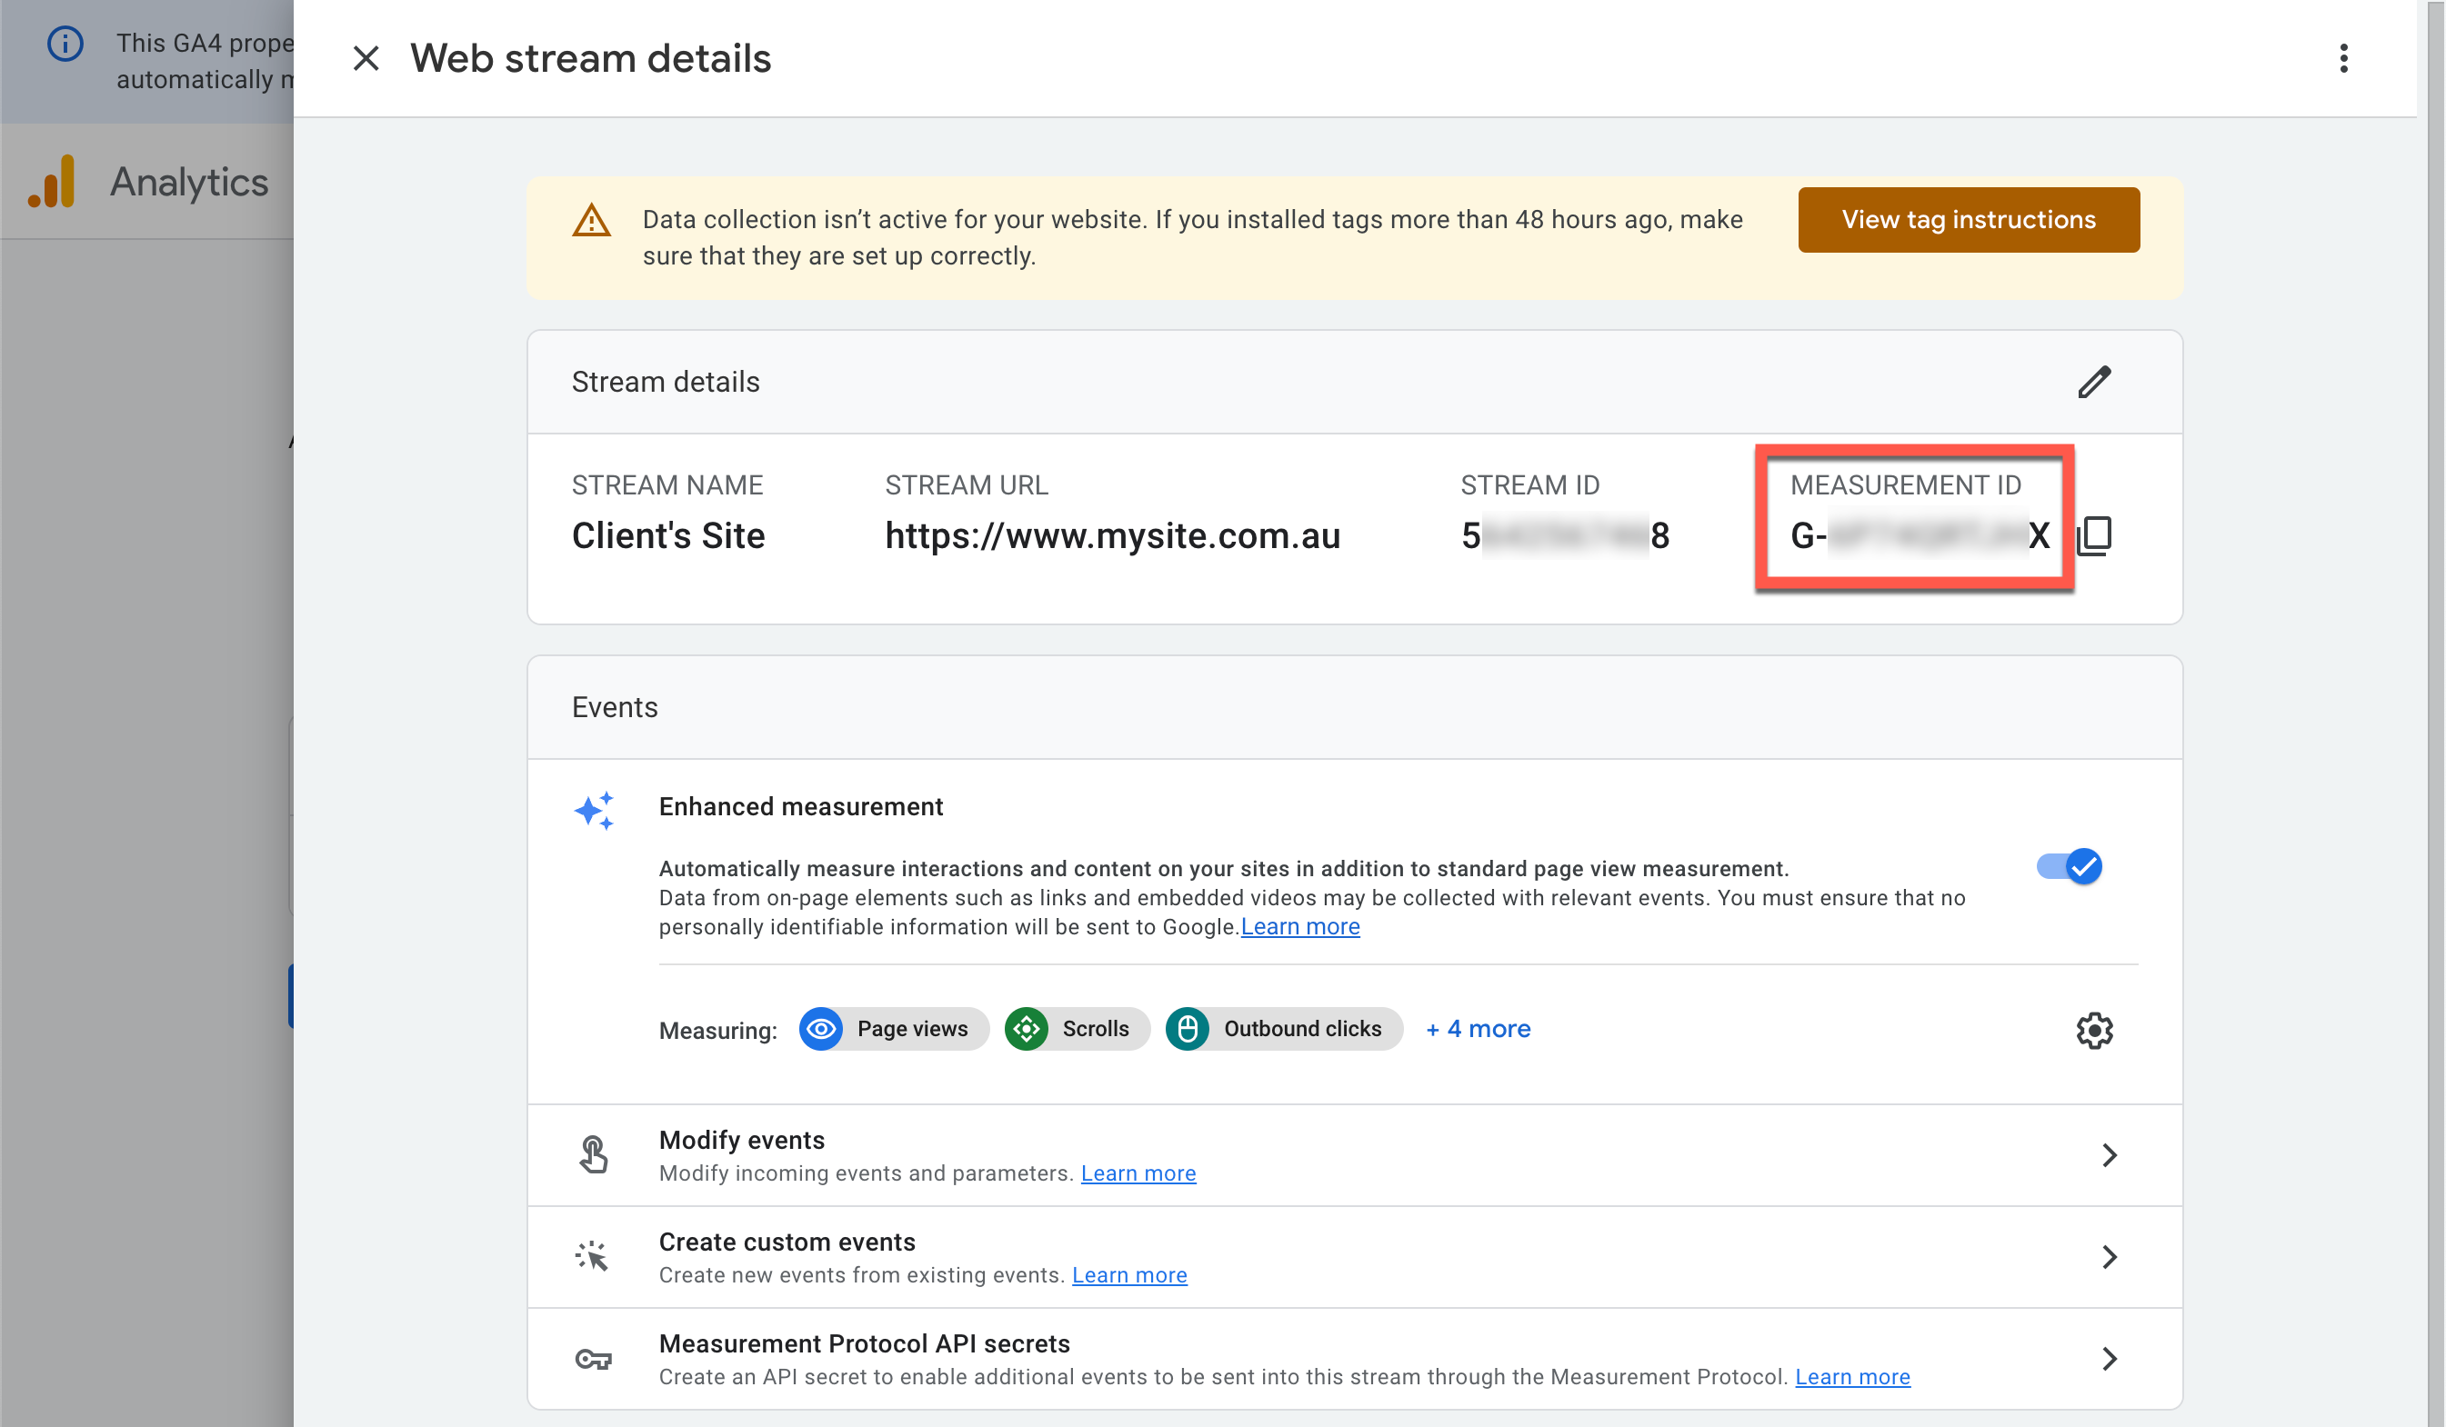Open Learn more link under Enhanced measurement
The width and height of the screenshot is (2446, 1427).
click(x=1299, y=926)
